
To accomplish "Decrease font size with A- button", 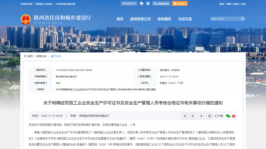I will 193,116.
